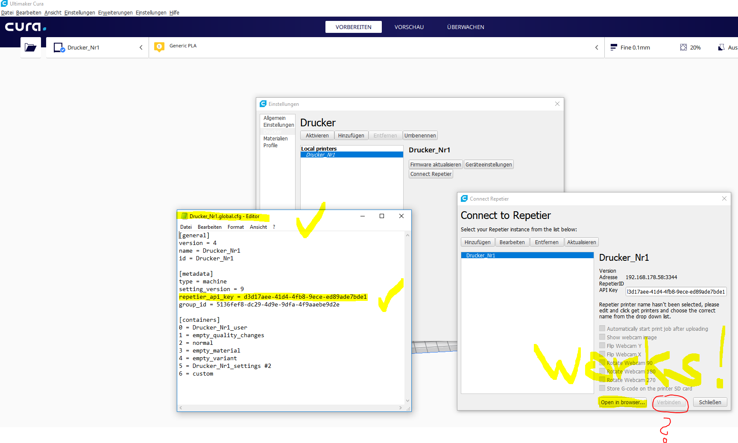Image resolution: width=738 pixels, height=443 pixels.
Task: Toggle Rotate Webcam 180 checkbox
Action: 602,371
